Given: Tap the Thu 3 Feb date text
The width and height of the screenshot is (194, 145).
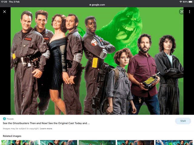Looking at the screenshot, I should [x=14, y=2].
